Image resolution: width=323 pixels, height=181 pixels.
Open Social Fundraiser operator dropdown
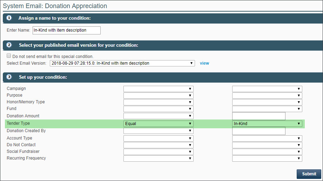point(159,152)
